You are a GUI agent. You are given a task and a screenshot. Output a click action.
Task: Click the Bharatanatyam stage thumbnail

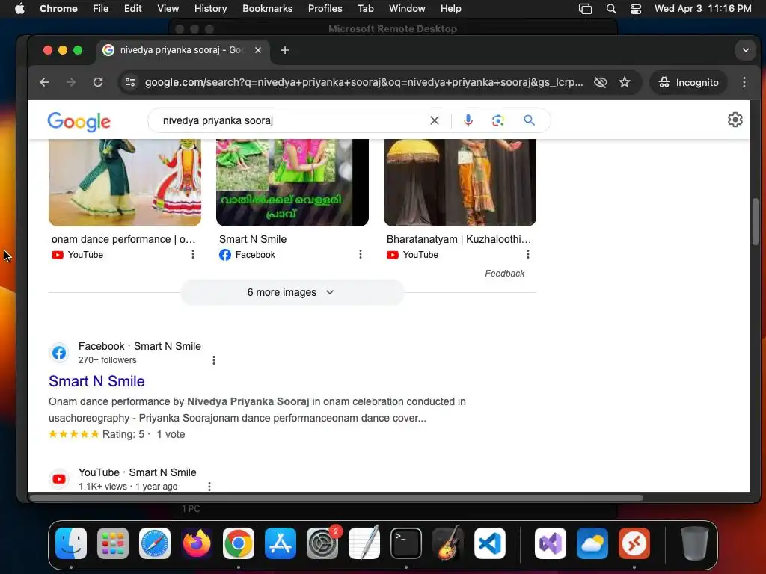tap(460, 182)
